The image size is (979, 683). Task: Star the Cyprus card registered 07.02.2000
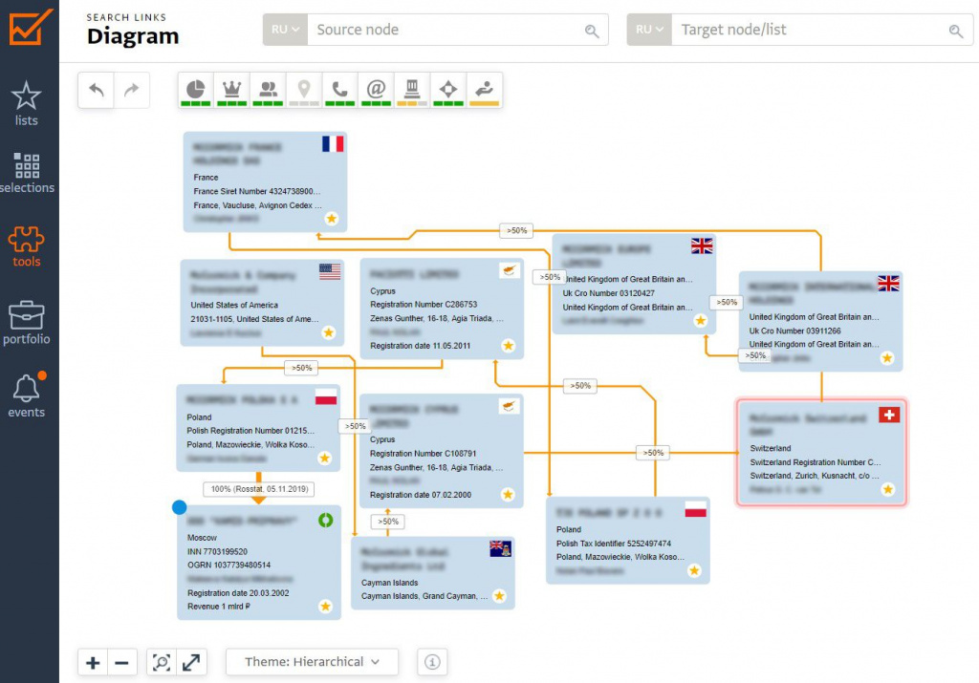(x=508, y=494)
